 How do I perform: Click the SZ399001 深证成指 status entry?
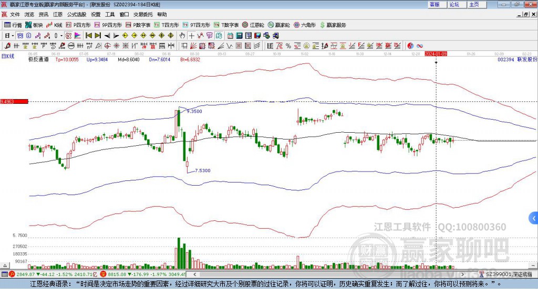(x=509, y=274)
